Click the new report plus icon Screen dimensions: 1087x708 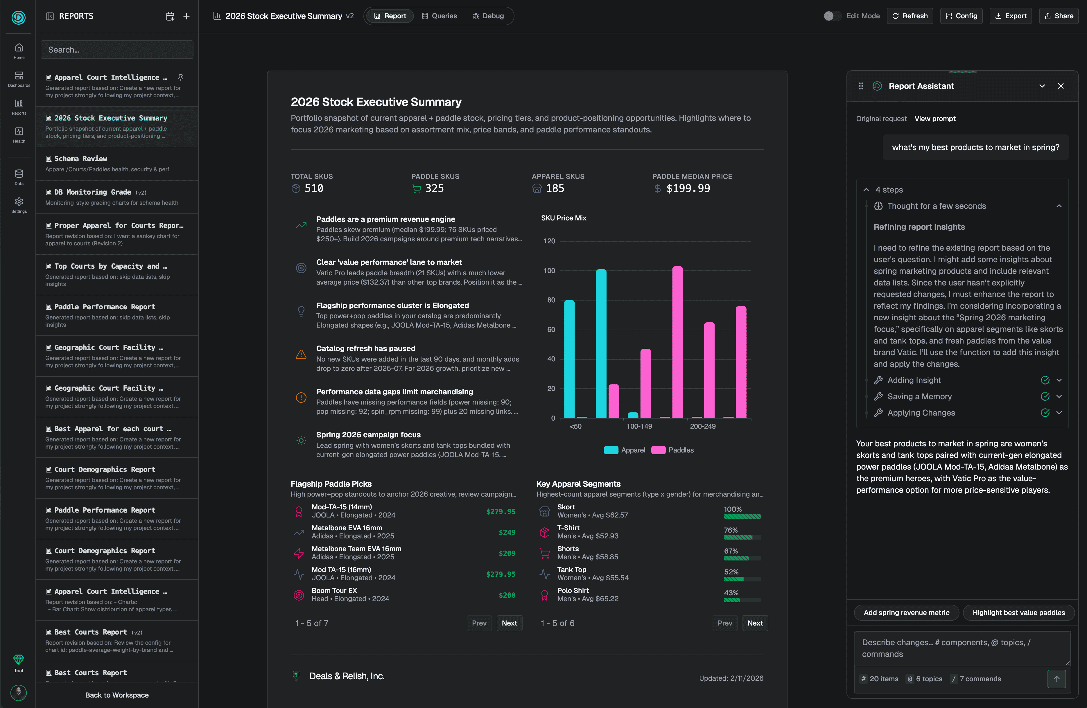tap(186, 17)
